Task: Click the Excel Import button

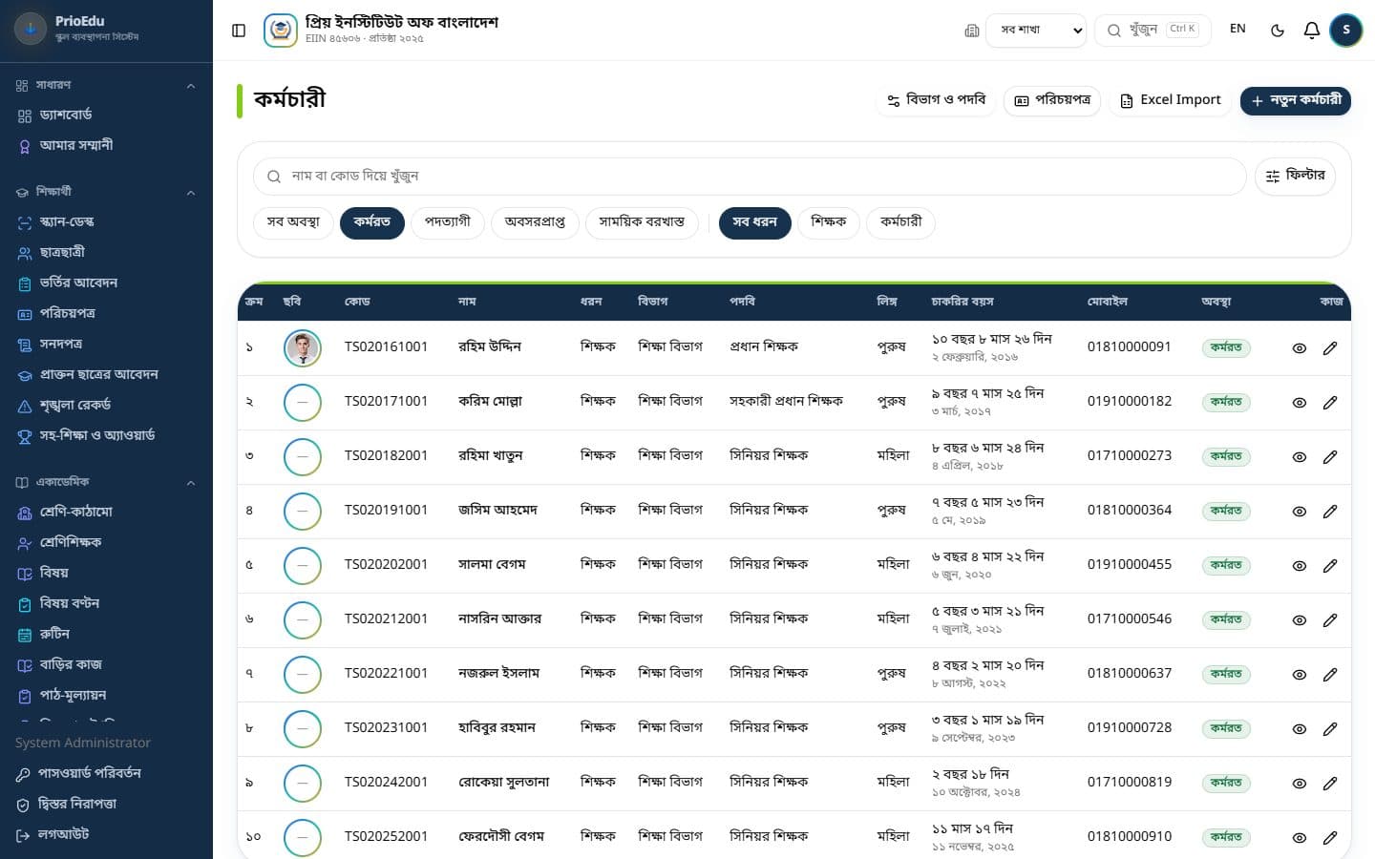Action: (x=1170, y=100)
